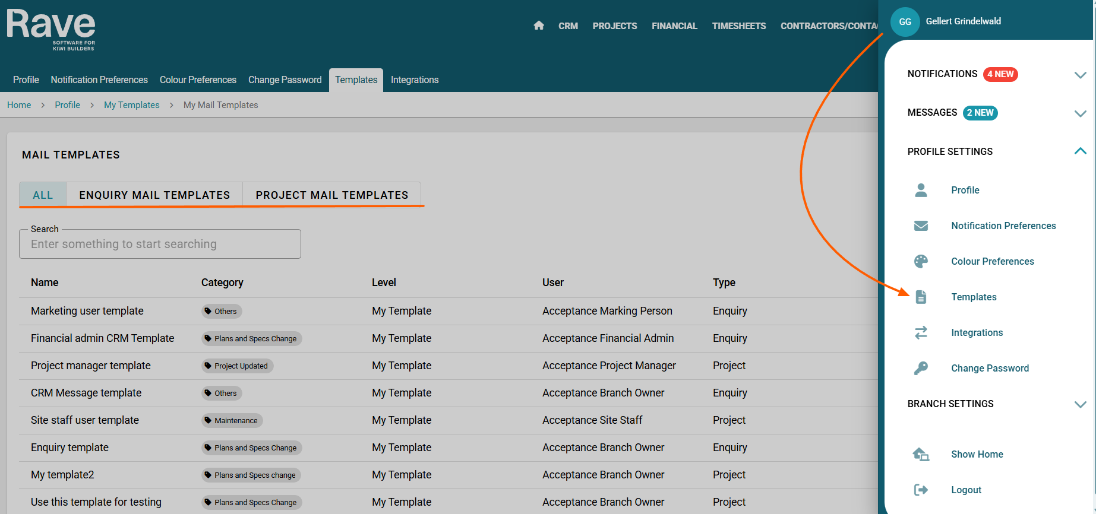Switch to Enquiry Mail Templates tab
The image size is (1096, 514).
(x=154, y=195)
